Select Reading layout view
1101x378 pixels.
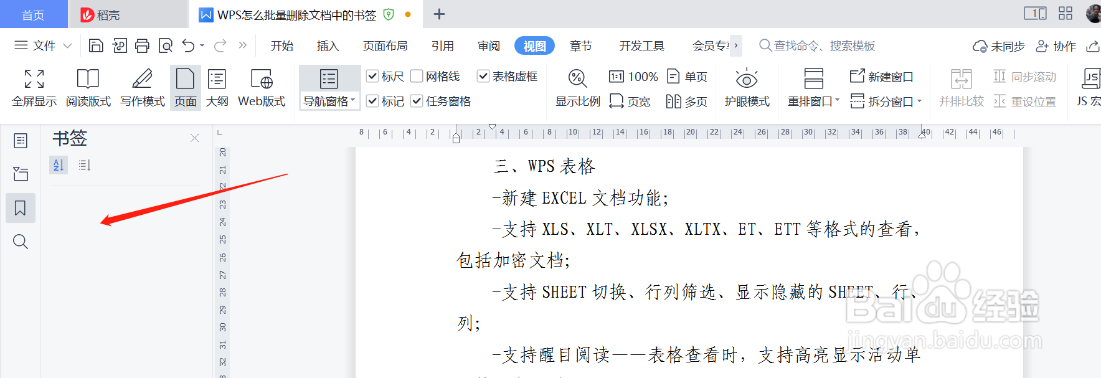tap(88, 88)
